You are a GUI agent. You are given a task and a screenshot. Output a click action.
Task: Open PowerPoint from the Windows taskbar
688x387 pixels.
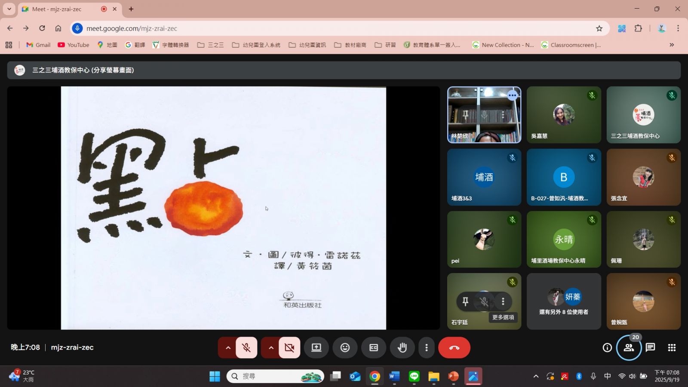coord(453,376)
